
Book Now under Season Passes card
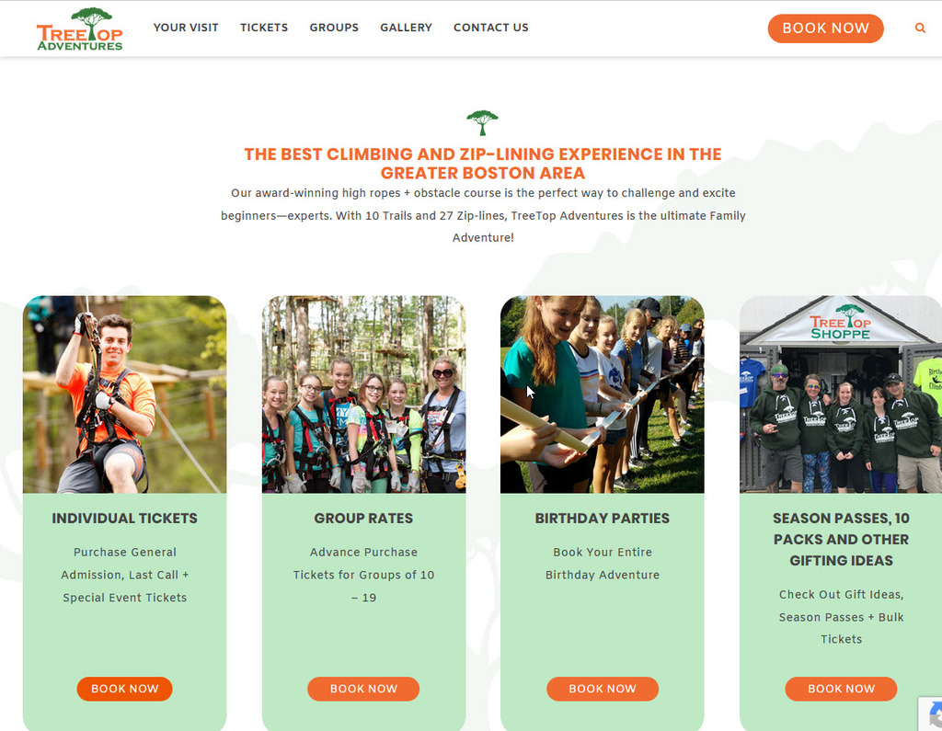pos(841,689)
